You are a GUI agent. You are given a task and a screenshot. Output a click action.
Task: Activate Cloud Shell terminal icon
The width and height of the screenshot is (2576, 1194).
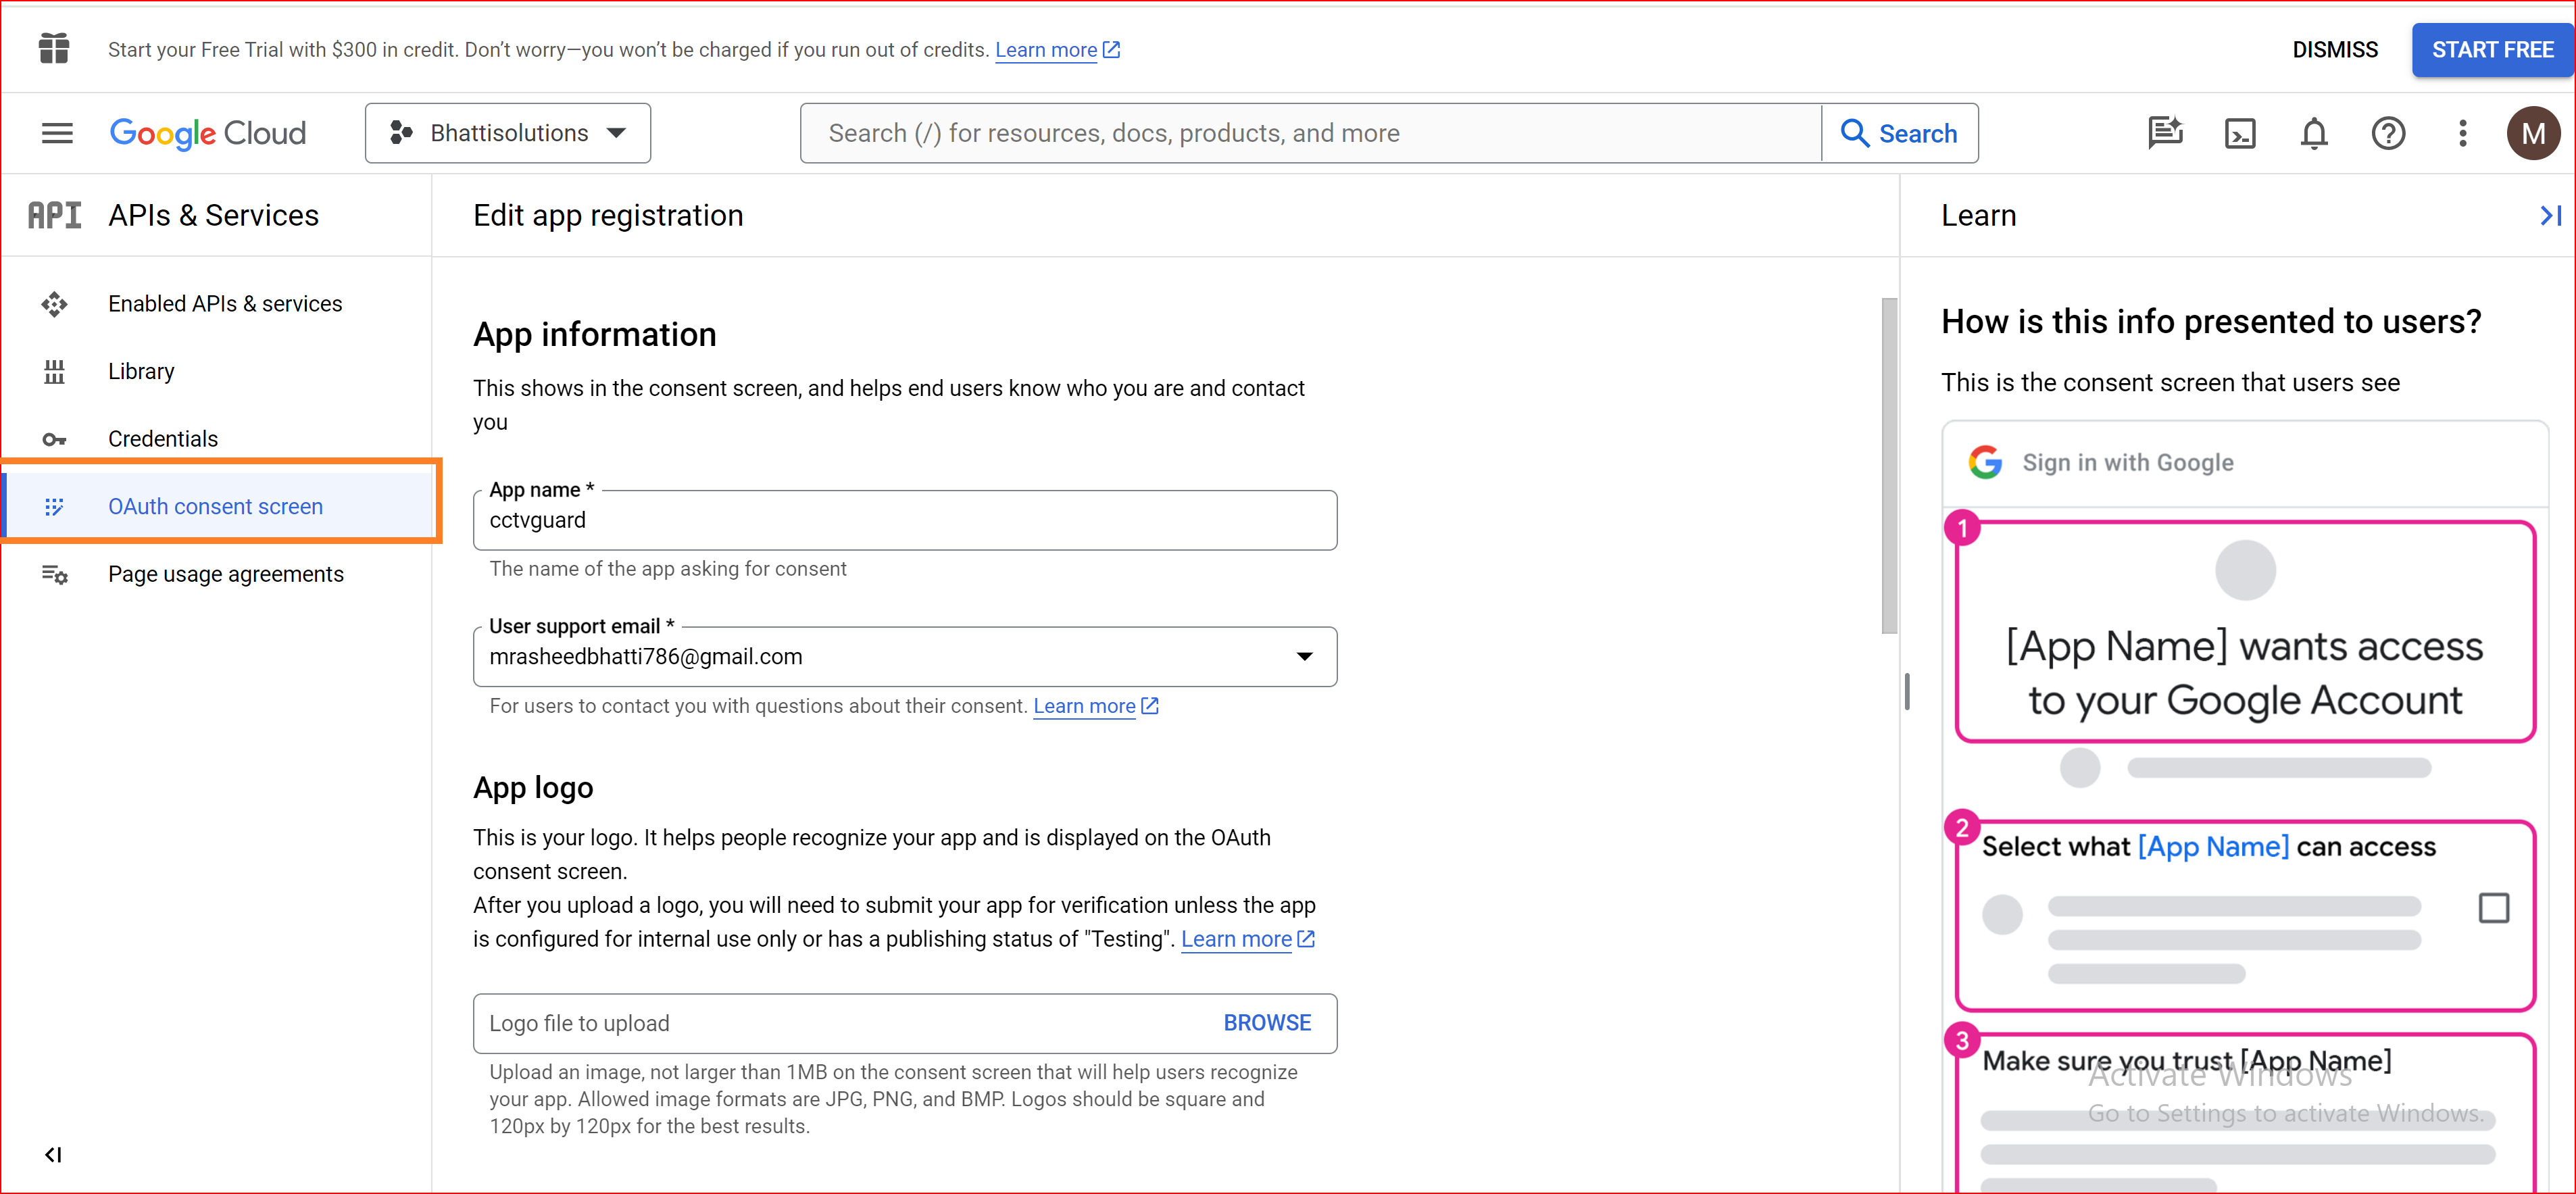coord(2240,133)
